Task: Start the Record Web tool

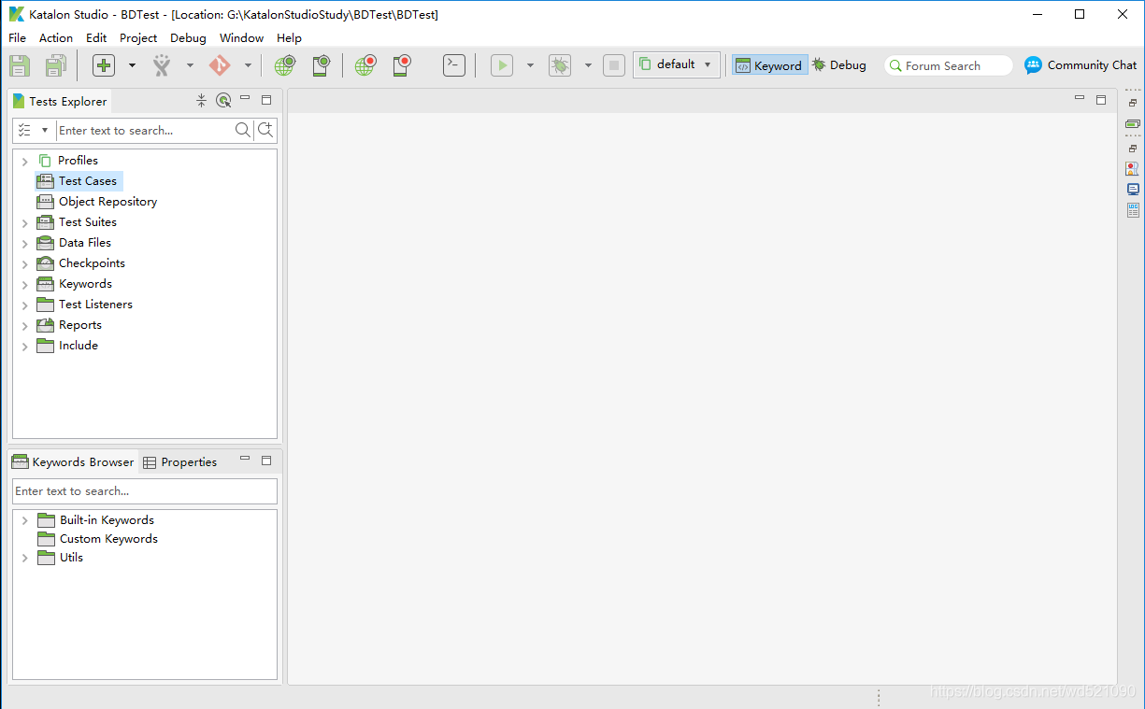Action: (x=365, y=65)
